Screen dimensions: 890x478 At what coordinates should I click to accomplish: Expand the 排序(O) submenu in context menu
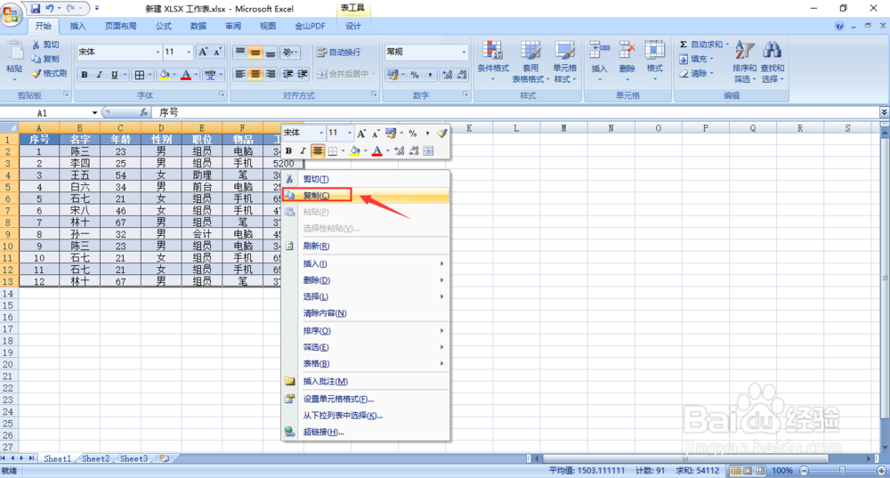click(441, 330)
